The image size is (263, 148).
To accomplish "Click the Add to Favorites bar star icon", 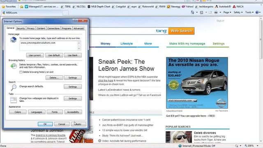I will [x=21, y=7].
